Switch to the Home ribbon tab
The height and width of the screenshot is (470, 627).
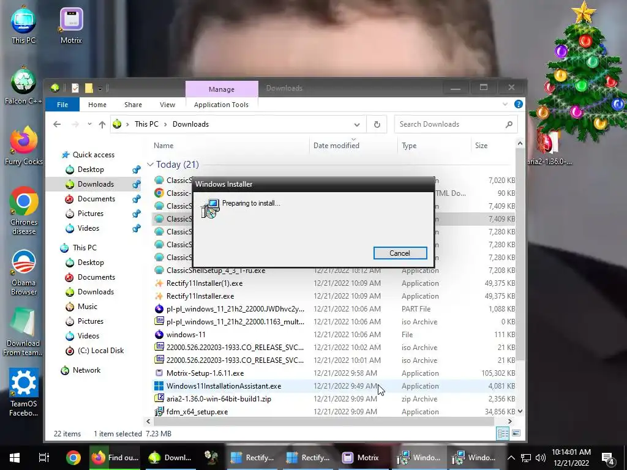click(97, 105)
